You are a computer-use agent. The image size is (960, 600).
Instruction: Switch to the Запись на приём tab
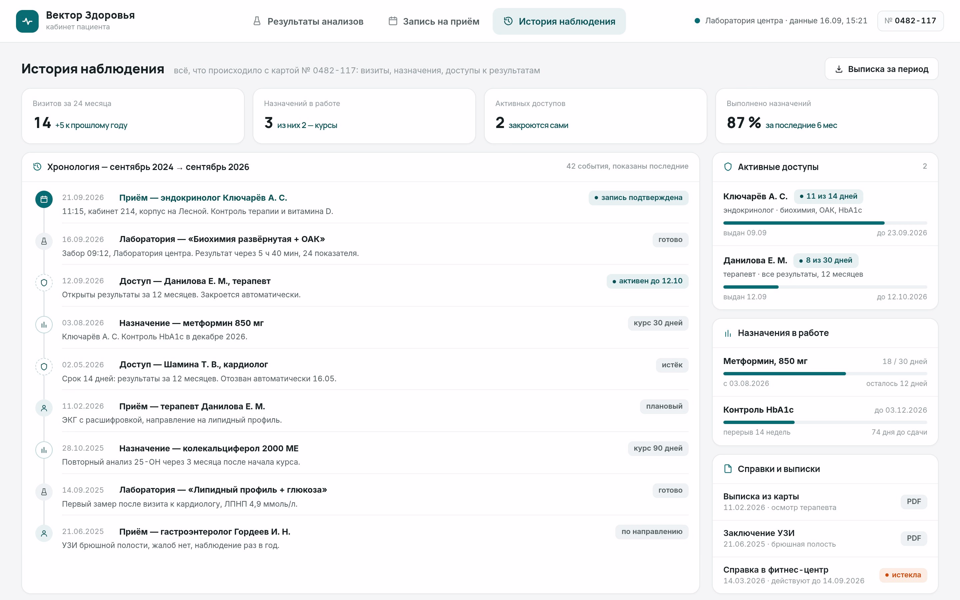pos(434,21)
